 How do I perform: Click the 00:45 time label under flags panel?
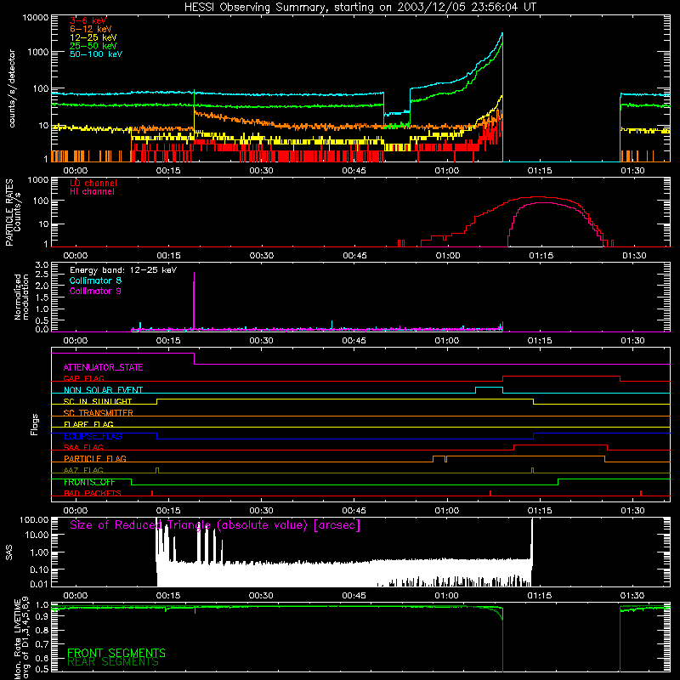[354, 511]
